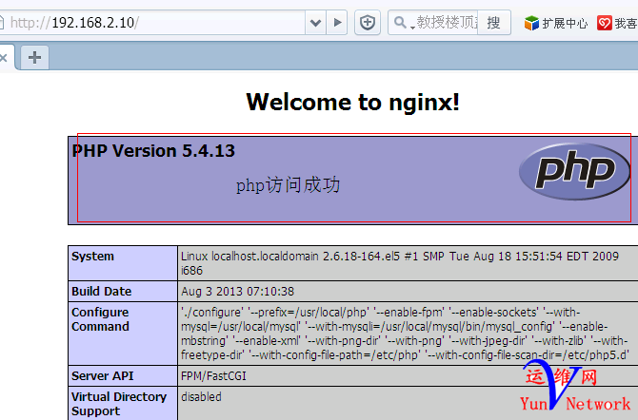Screen dimensions: 638x420
Task: Click the Aug 3 2013 07:10:38 value
Action: click(238, 291)
